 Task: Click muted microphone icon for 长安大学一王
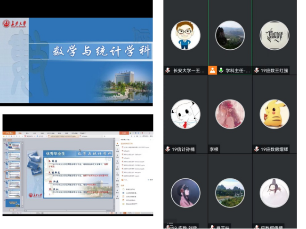point(167,70)
